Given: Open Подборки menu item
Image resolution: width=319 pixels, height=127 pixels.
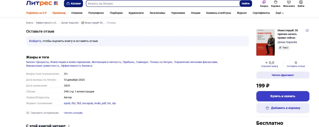Looking at the screenshot, I should click(116, 13).
